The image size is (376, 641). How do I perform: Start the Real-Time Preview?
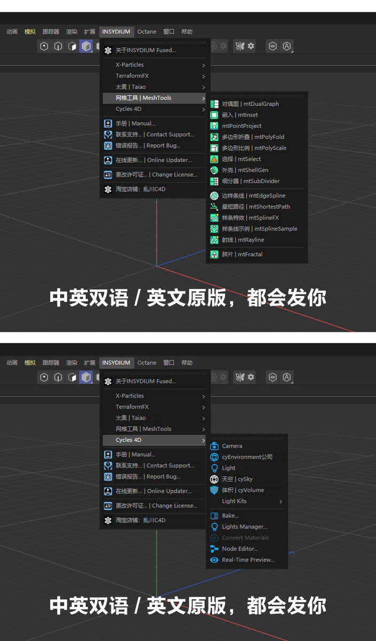[247, 560]
